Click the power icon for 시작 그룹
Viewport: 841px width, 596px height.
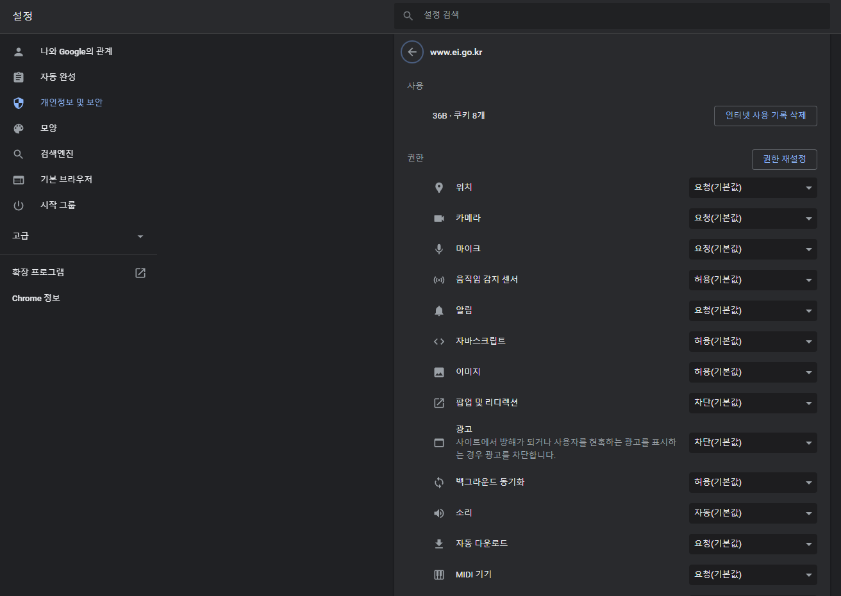[19, 205]
